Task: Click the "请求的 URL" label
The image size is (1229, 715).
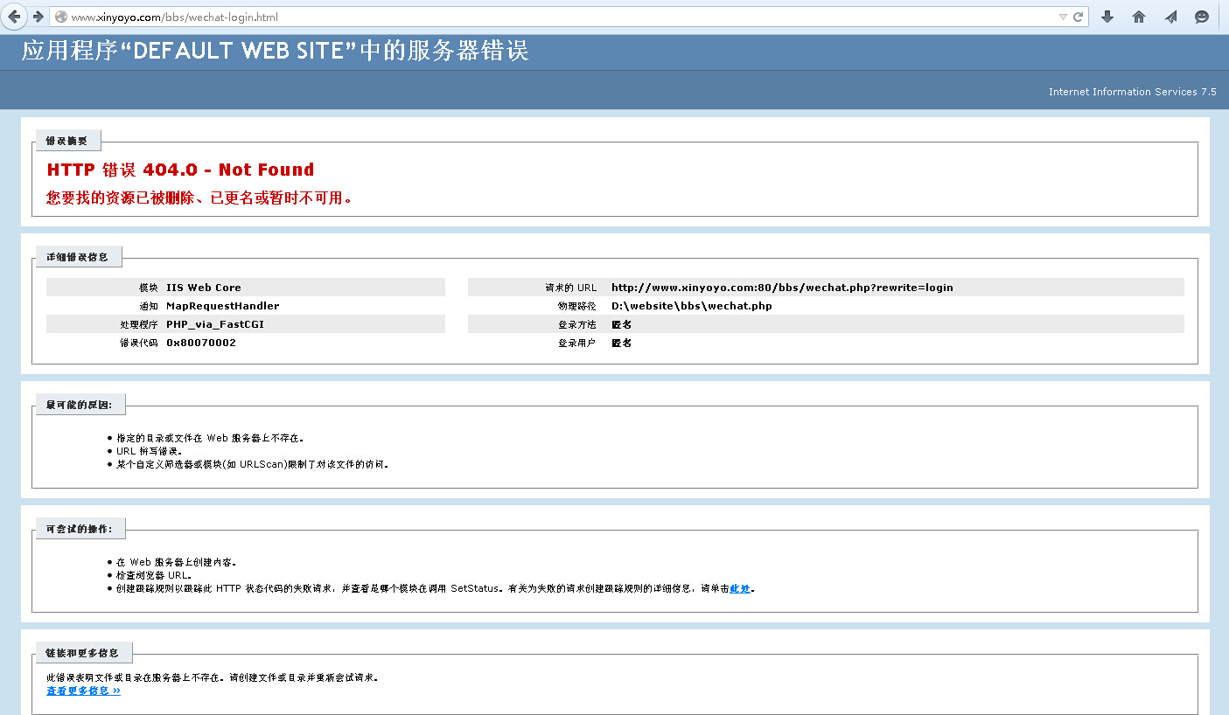Action: (x=570, y=288)
